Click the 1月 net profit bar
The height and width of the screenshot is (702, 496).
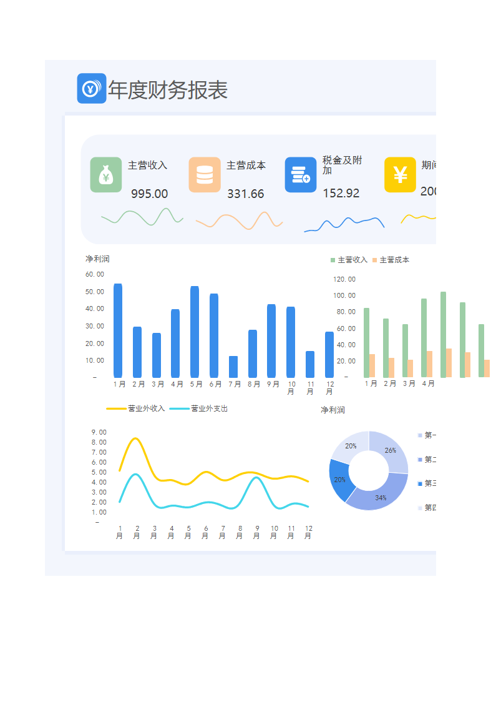[x=118, y=330]
